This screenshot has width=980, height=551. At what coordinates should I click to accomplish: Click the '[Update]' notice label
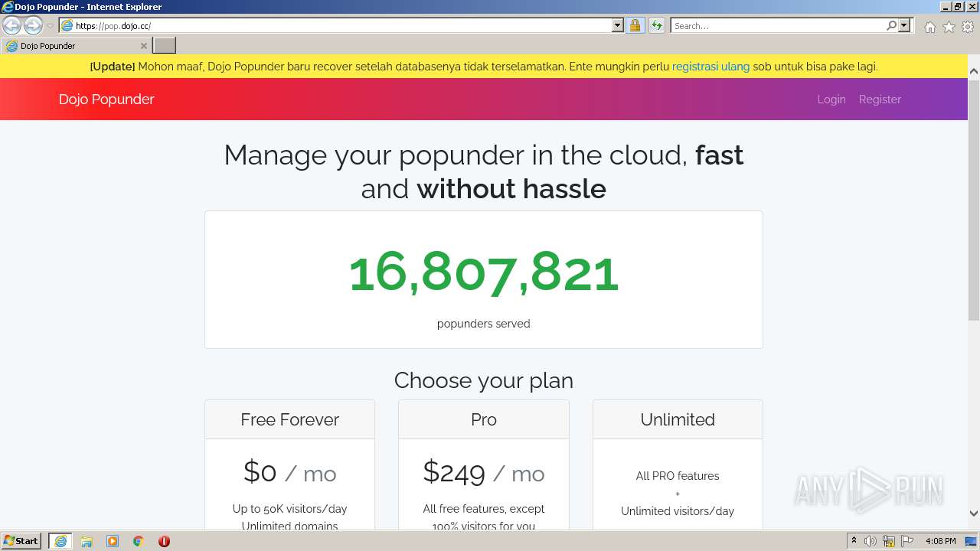pos(113,67)
